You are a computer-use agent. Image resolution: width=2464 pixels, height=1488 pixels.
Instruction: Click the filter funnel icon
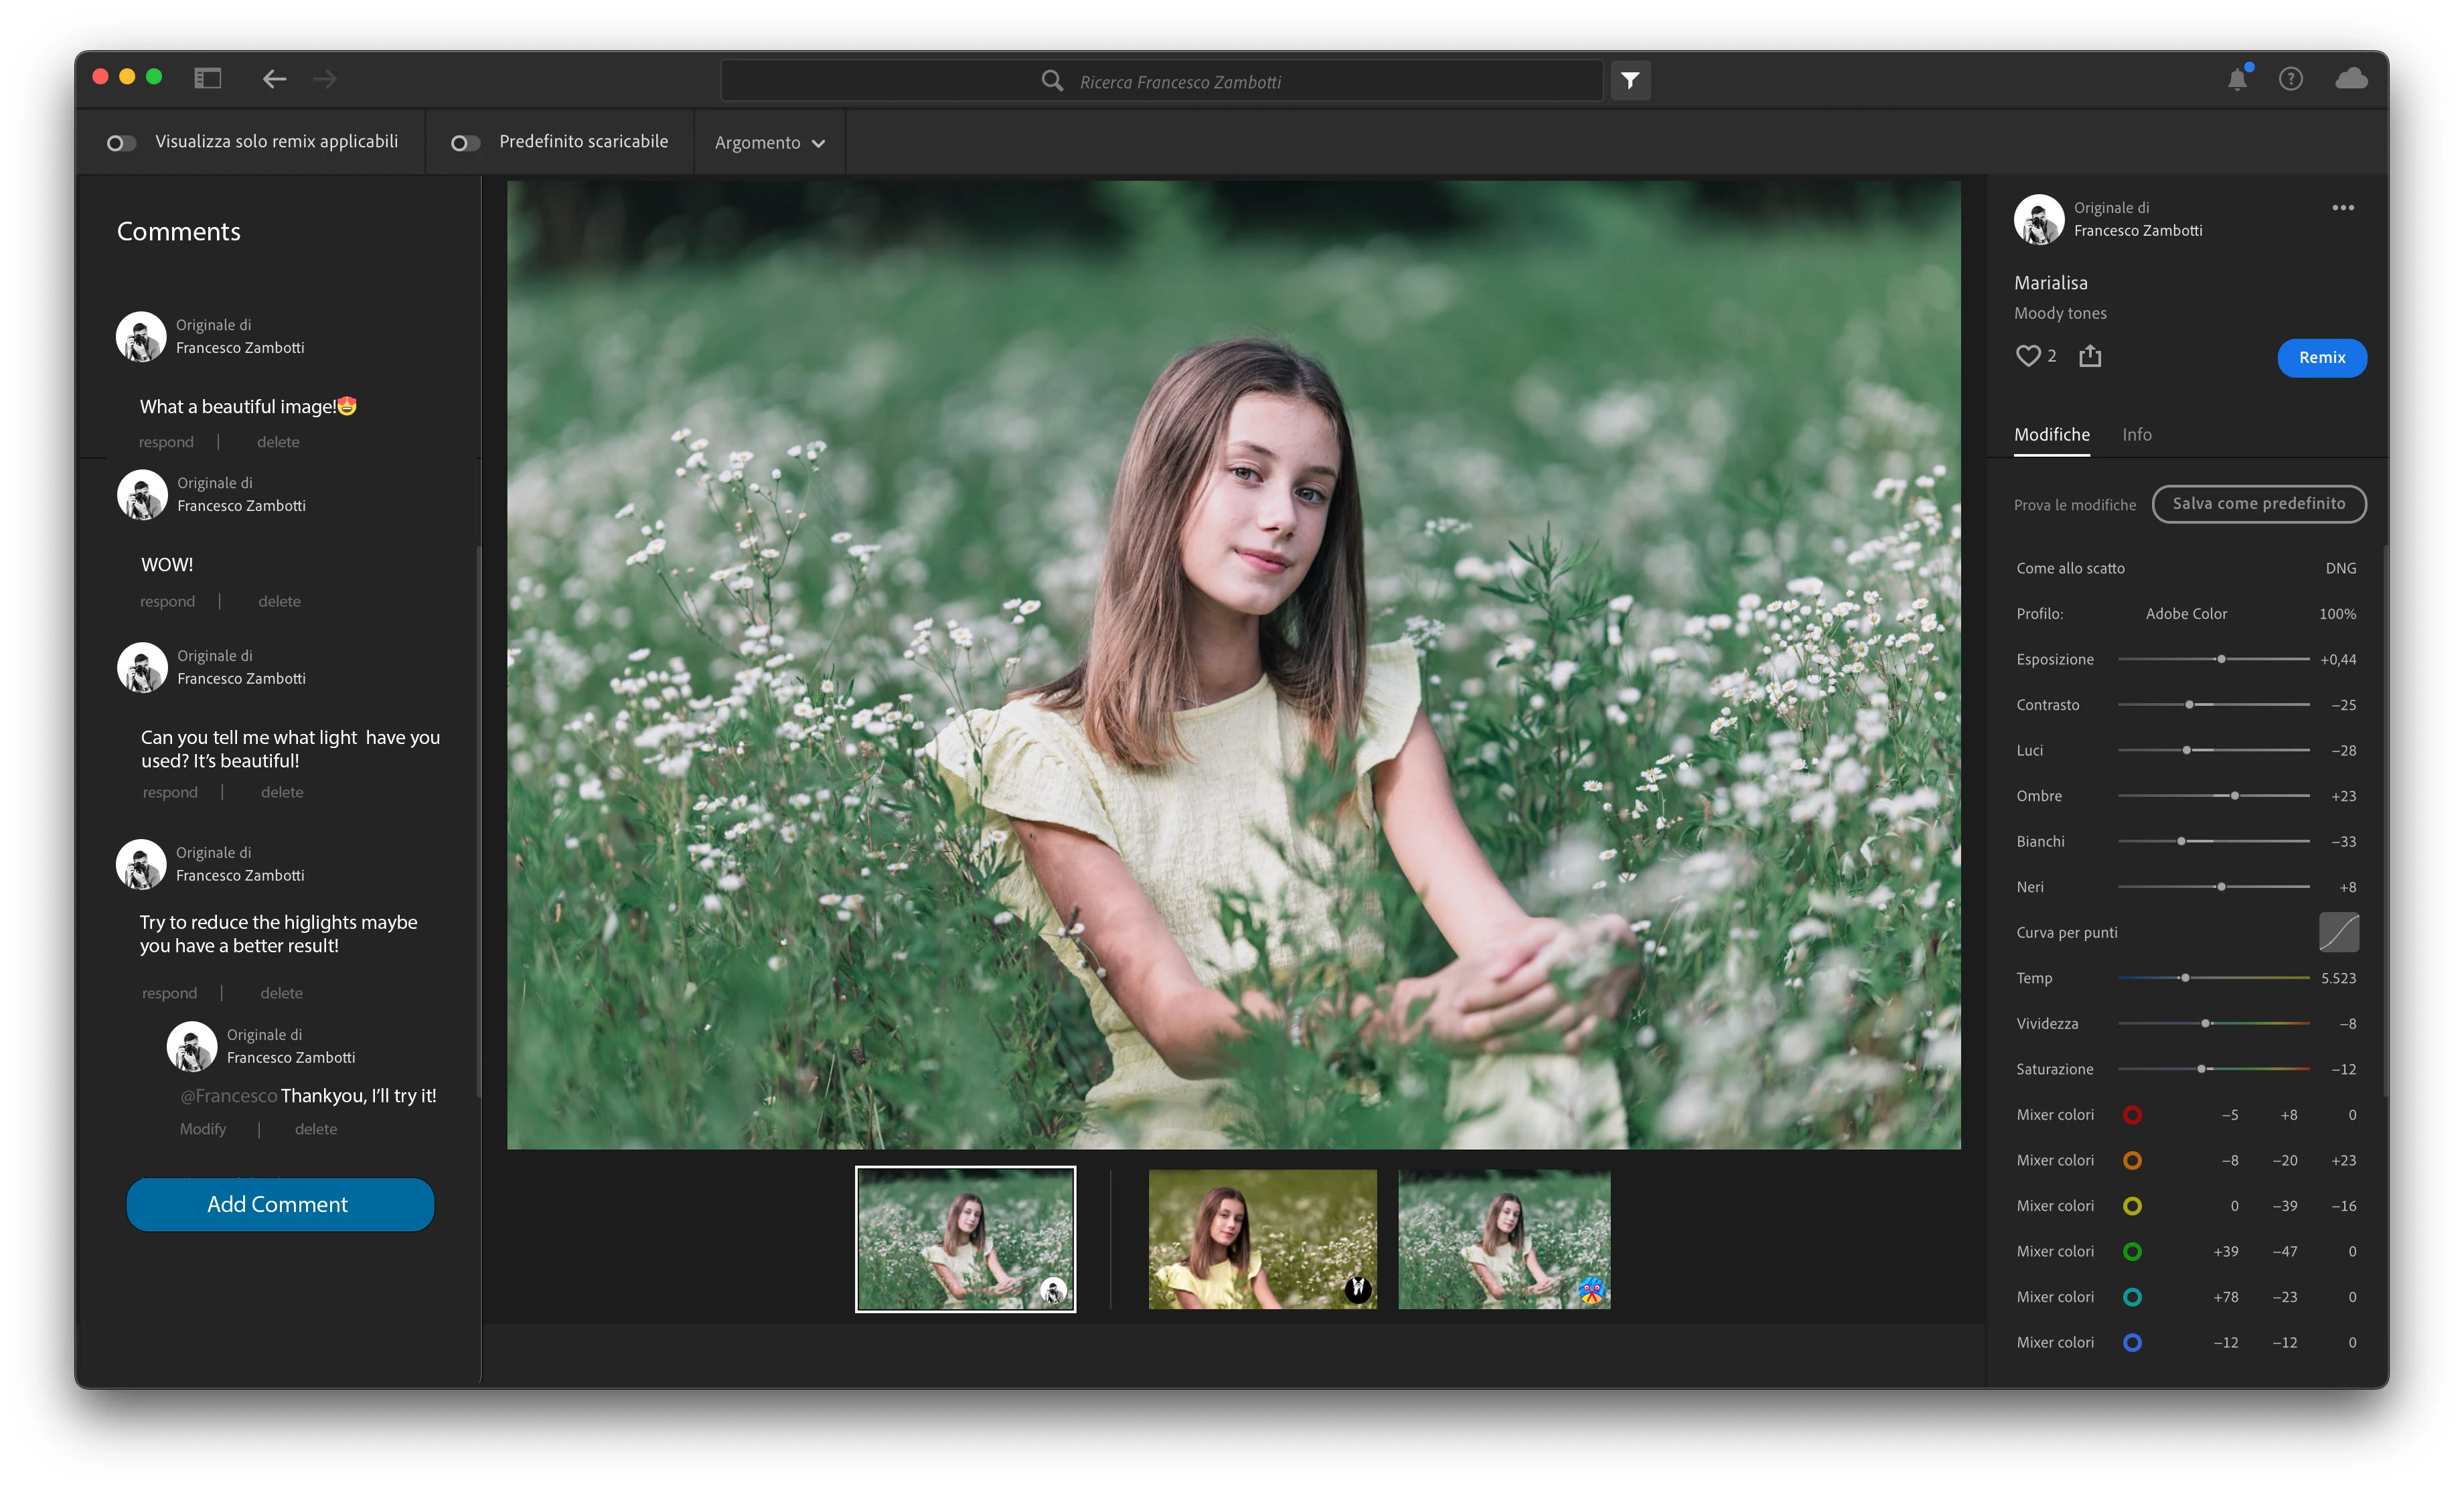click(1630, 80)
